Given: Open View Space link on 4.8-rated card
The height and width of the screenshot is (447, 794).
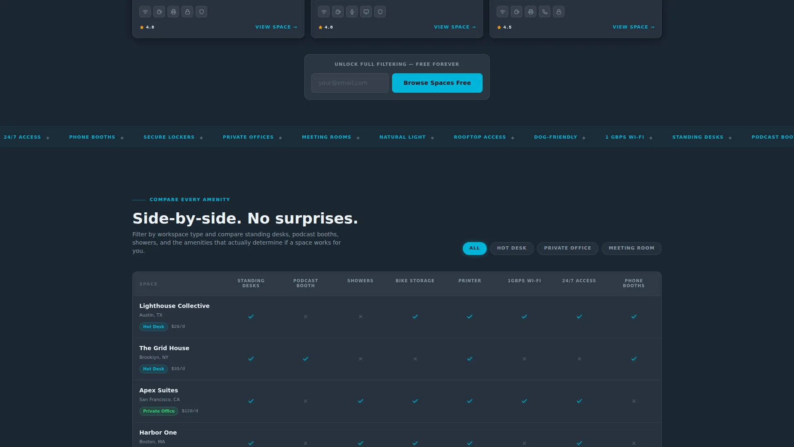Looking at the screenshot, I should click(x=455, y=27).
